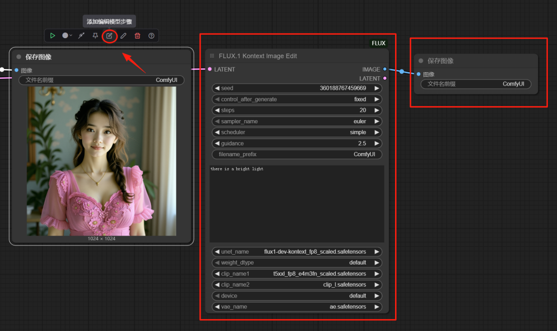
Task: Select next vae_name with right arrow
Action: pos(376,306)
